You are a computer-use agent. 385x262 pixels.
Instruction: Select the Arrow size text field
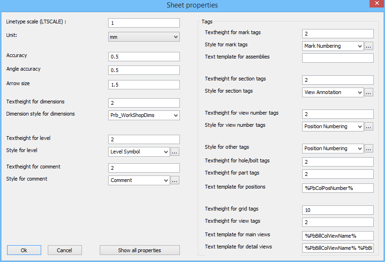tap(144, 85)
